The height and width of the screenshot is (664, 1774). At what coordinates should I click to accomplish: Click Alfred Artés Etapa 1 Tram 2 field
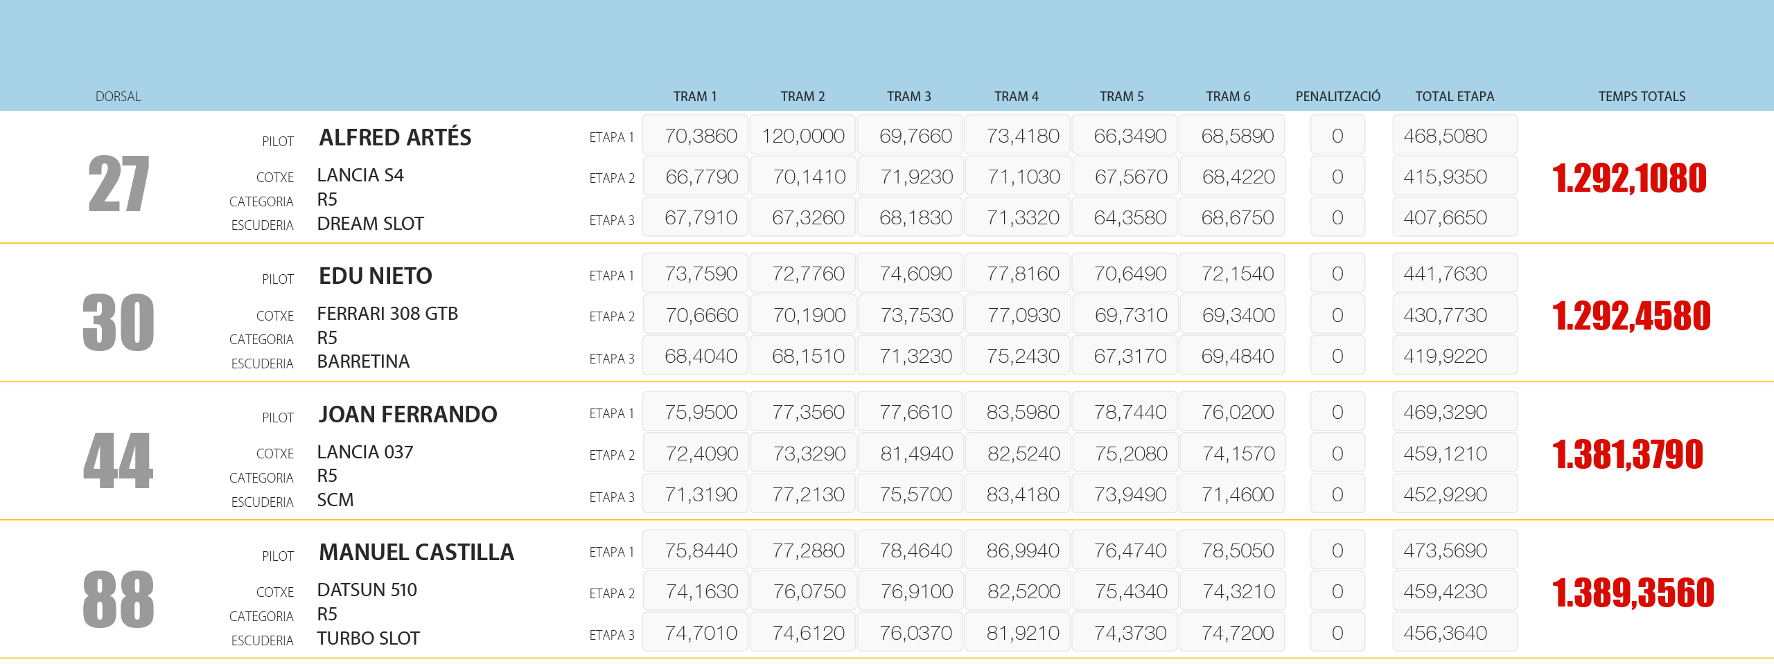(802, 136)
